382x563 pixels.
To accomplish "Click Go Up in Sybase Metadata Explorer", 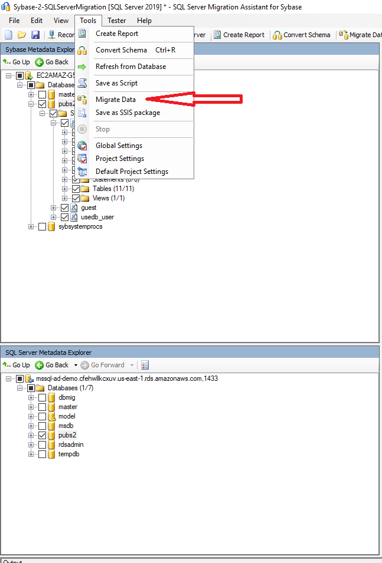I will [x=16, y=62].
